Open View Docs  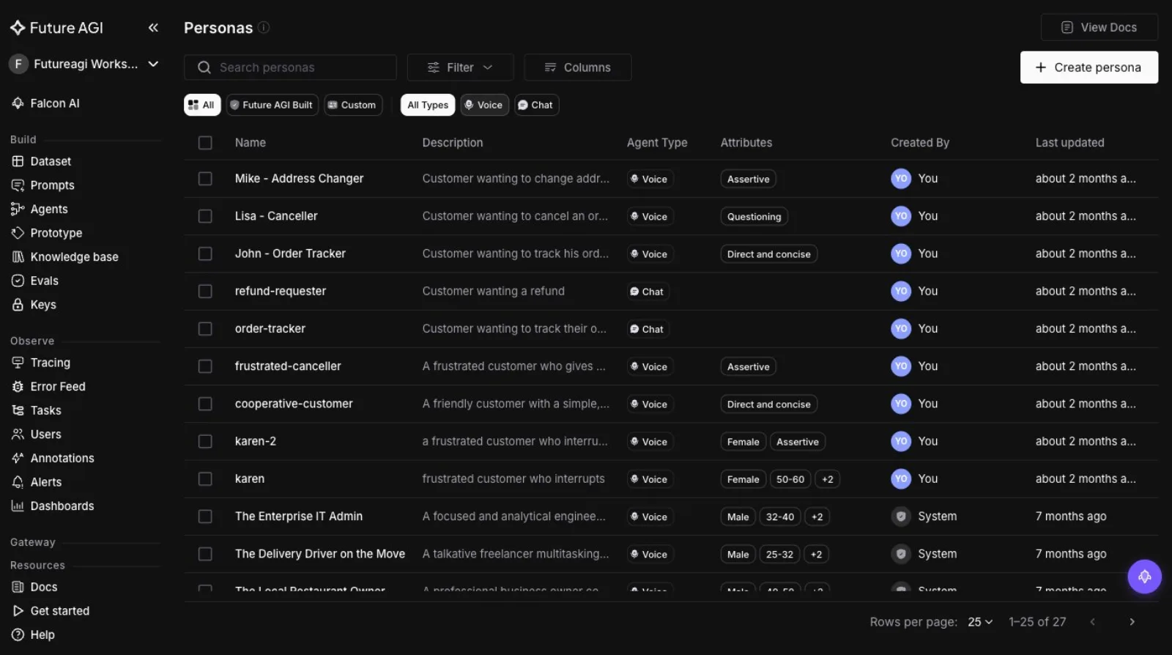(x=1099, y=27)
